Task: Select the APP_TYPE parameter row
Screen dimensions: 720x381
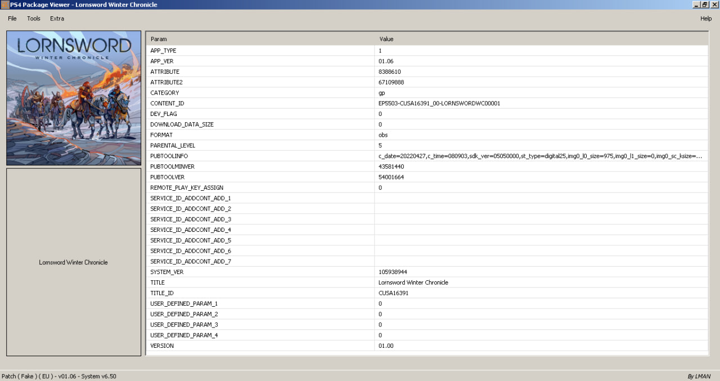Action: click(427, 51)
